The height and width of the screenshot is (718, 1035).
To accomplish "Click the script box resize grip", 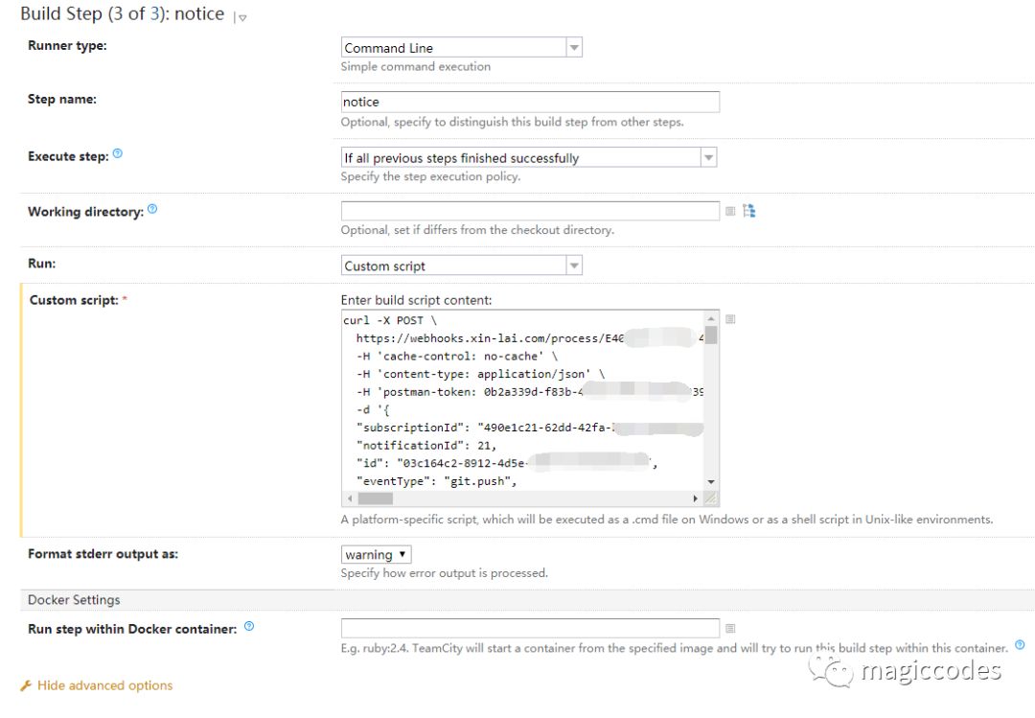I will point(711,498).
